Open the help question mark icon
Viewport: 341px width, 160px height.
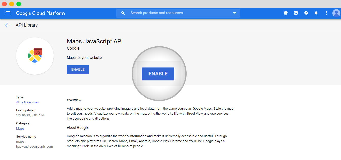click(306, 13)
